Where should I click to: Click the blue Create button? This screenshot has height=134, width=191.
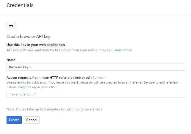[14, 120]
